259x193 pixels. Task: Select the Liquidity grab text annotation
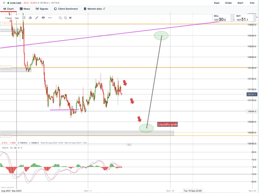(167, 124)
